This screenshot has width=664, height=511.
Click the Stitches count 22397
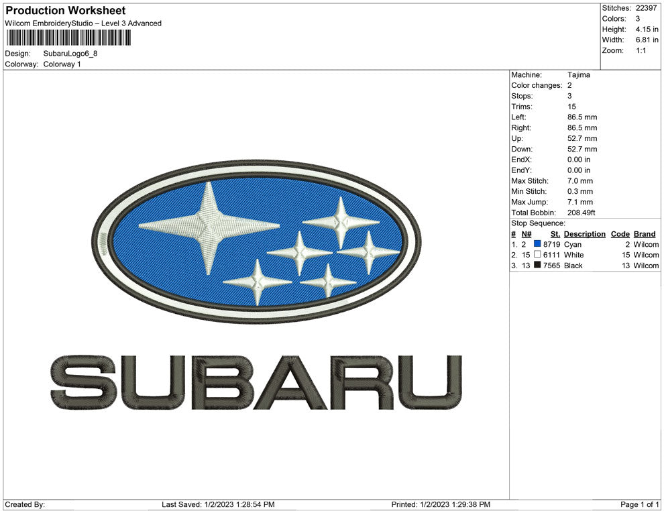pos(645,8)
